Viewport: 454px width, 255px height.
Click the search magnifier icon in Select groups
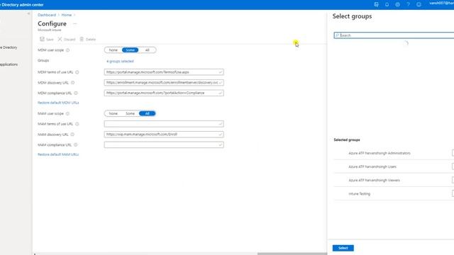tap(337, 35)
